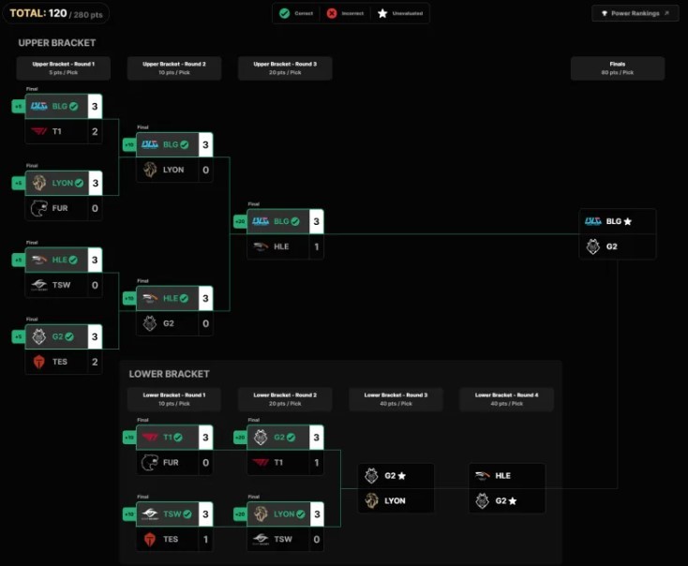Click LYON logo in Upper Round 2 match

(x=150, y=170)
